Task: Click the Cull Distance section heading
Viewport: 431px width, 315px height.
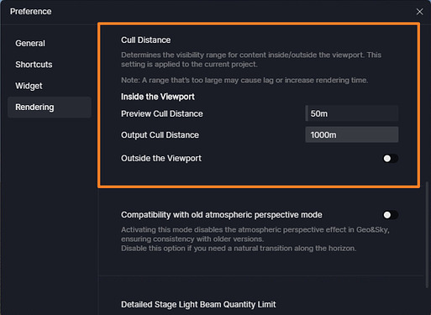Action: point(145,40)
